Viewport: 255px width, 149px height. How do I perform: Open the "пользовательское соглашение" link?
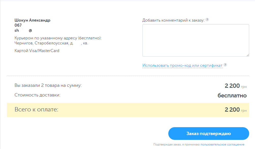click(x=222, y=144)
